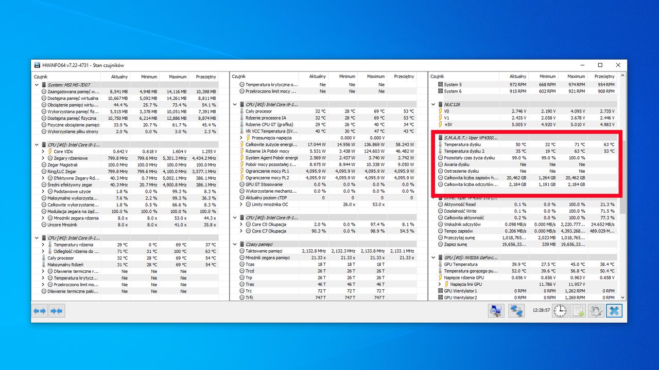Screen dimensions: 659x370
Task: Click right pane scrollbar up arrow
Action: (x=623, y=77)
